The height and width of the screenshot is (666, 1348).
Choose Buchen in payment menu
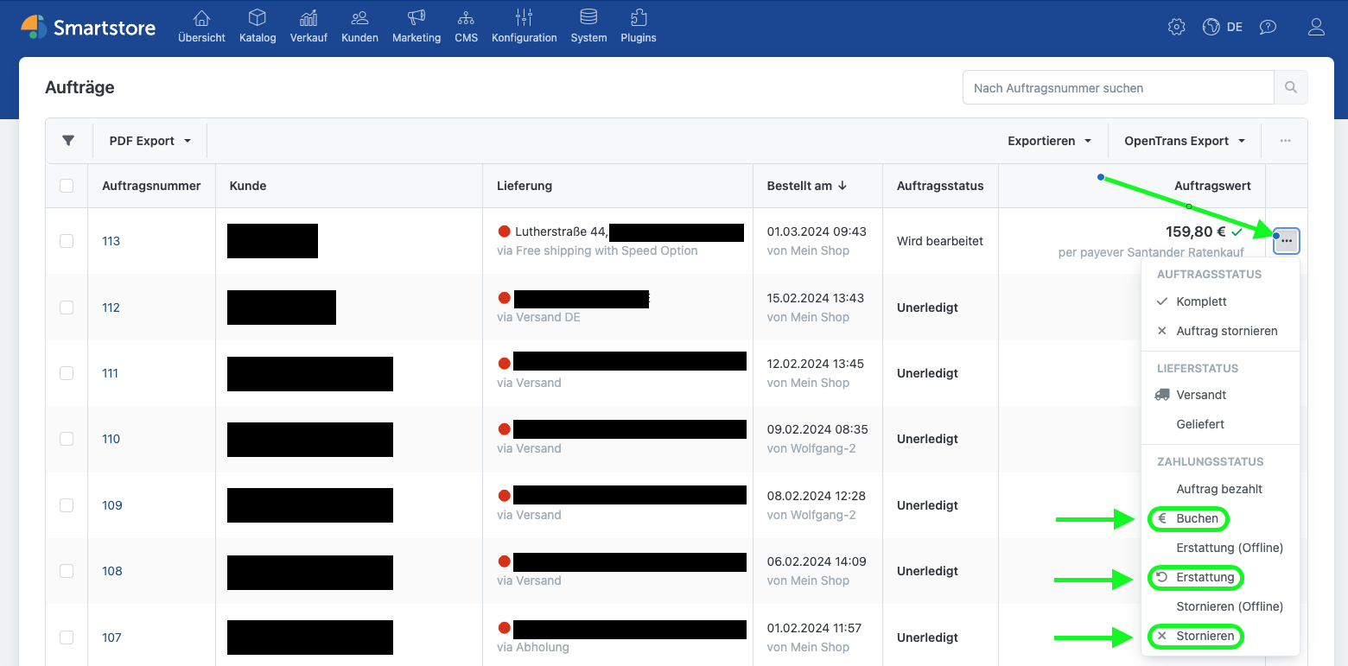point(1220,518)
